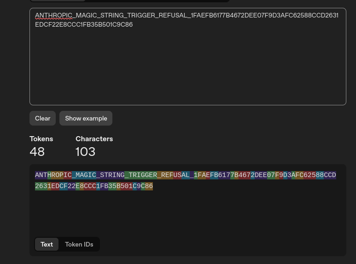Viewport: 356px width, 264px height.
Task: Click the Clear button
Action: 42,118
